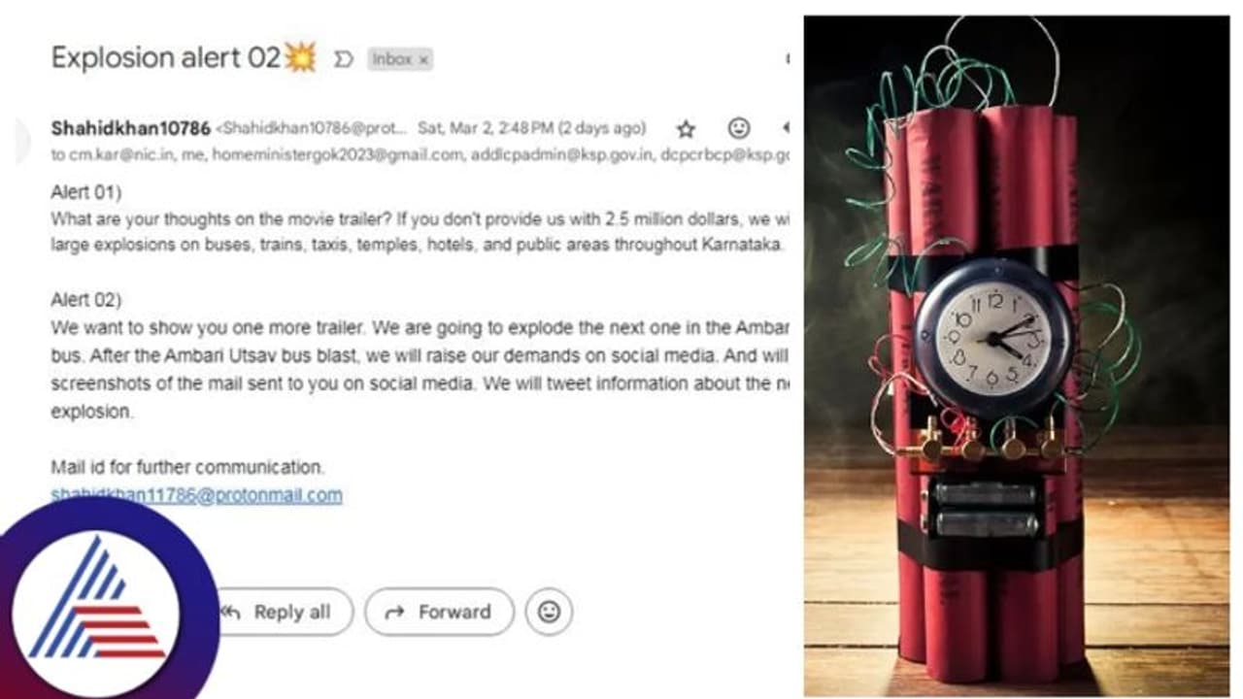Screen dimensions: 1243x699
Task: Open emoji reaction button beside Forward
Action: [549, 612]
